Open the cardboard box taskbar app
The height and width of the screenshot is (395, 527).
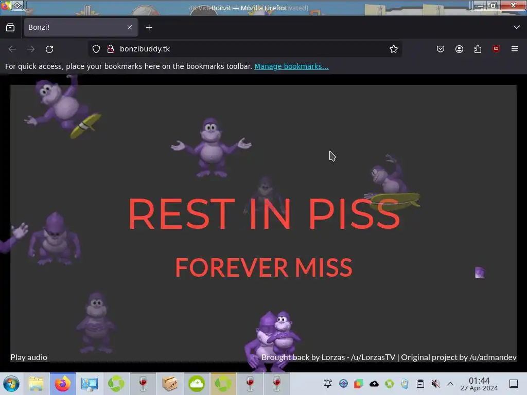(169, 384)
